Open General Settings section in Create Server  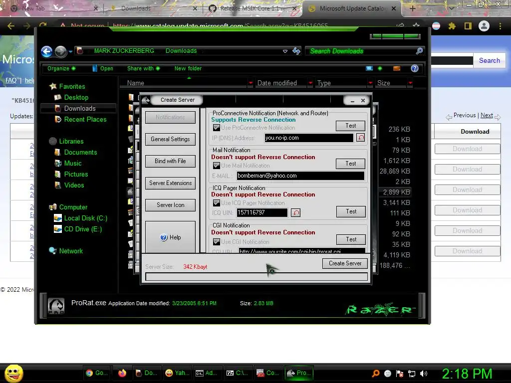(x=170, y=139)
